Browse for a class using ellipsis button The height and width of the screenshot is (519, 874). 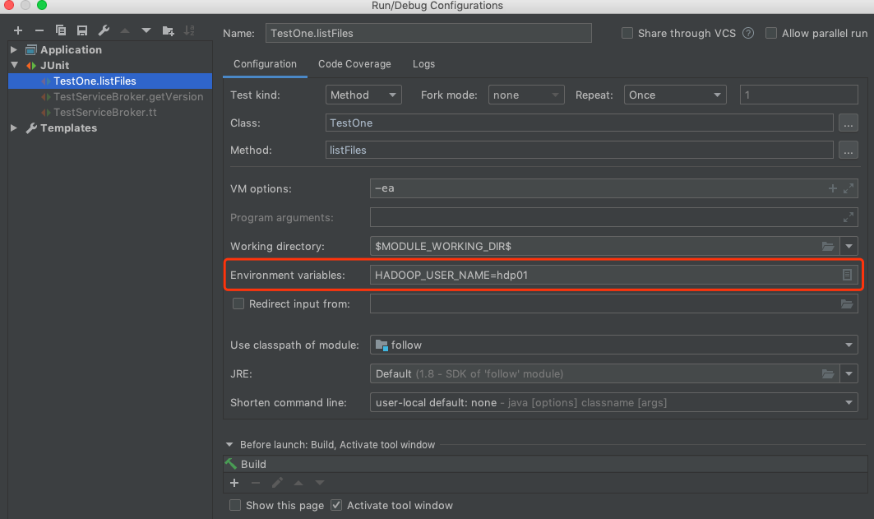(849, 123)
